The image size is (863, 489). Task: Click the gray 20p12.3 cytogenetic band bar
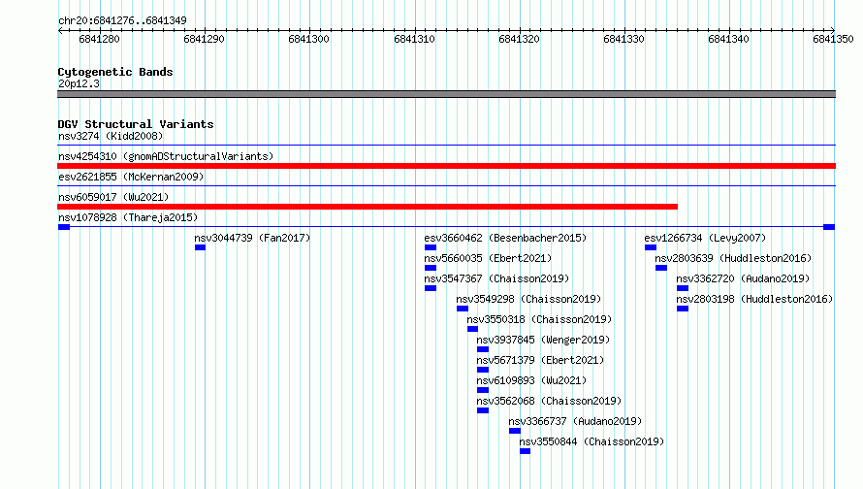446,94
